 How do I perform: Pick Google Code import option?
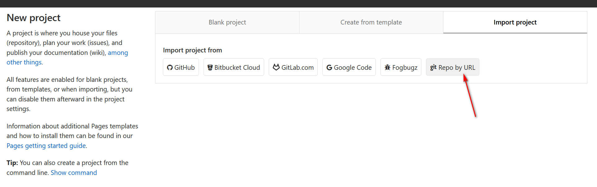pos(352,67)
